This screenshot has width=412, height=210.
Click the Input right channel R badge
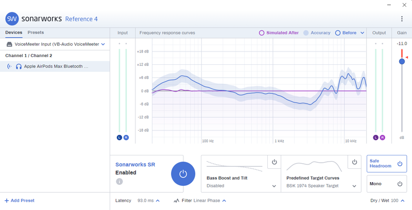pyautogui.click(x=126, y=137)
